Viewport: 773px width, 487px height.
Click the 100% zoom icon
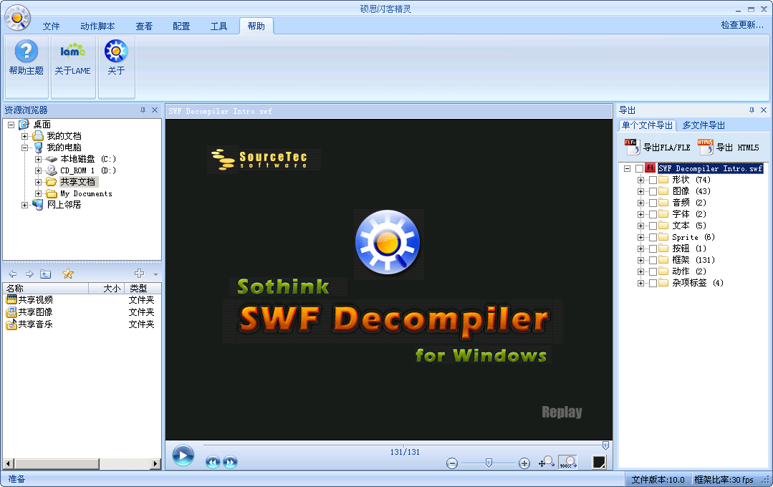567,462
